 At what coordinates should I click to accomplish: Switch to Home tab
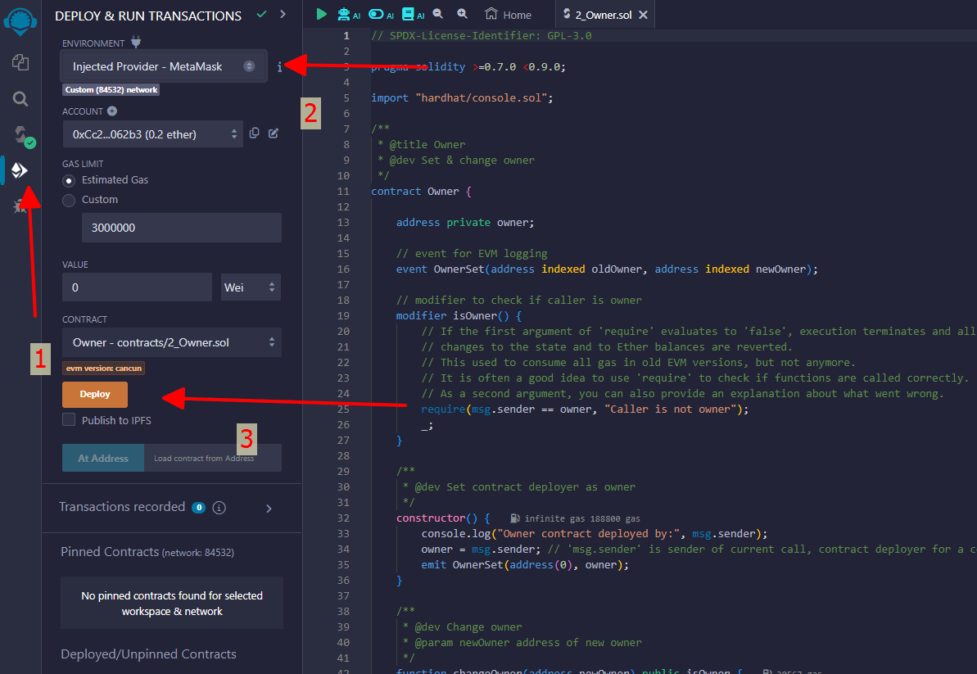pyautogui.click(x=509, y=14)
